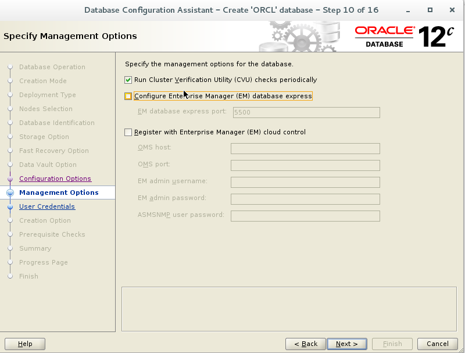
Task: Disable Run Cluster Verification Utility checks
Action: (128, 80)
